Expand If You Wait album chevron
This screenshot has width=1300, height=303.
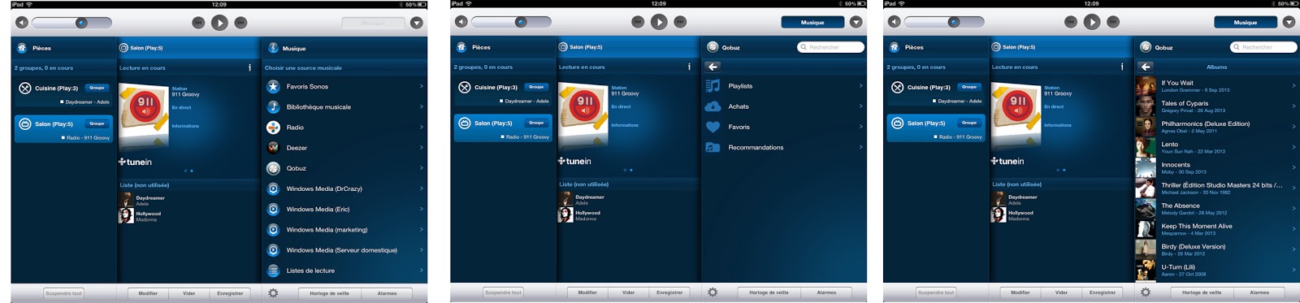(x=1293, y=84)
